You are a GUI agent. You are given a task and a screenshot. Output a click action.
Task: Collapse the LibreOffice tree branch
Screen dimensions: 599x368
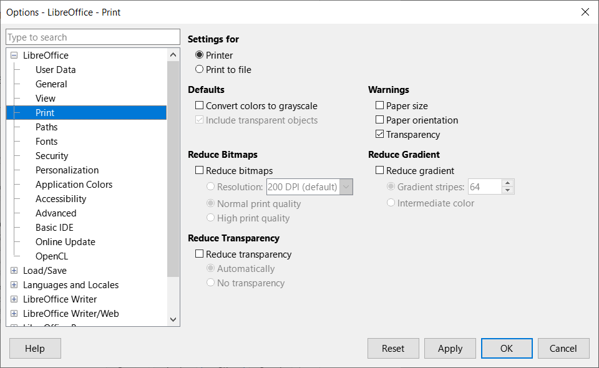(x=14, y=55)
